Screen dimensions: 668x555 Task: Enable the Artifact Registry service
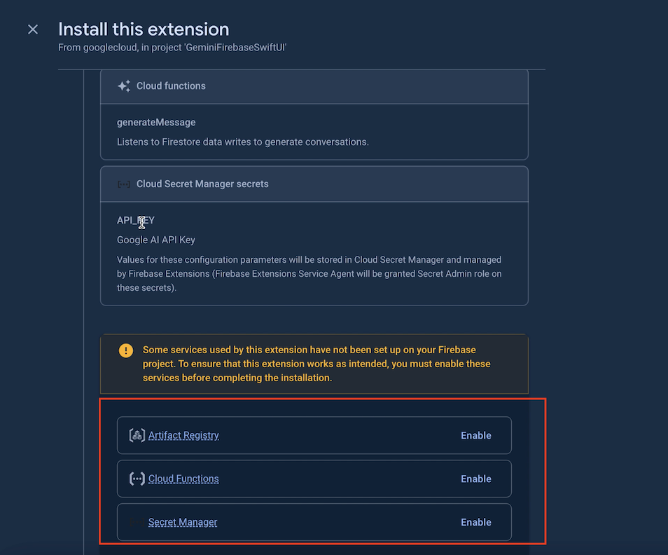click(x=475, y=435)
